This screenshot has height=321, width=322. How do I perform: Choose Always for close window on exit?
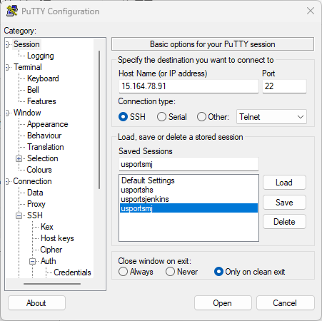pyautogui.click(x=123, y=272)
